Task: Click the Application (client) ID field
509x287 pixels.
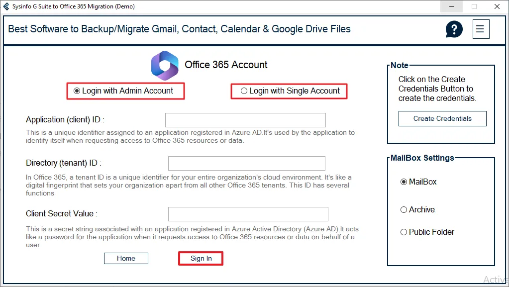Action: point(245,120)
